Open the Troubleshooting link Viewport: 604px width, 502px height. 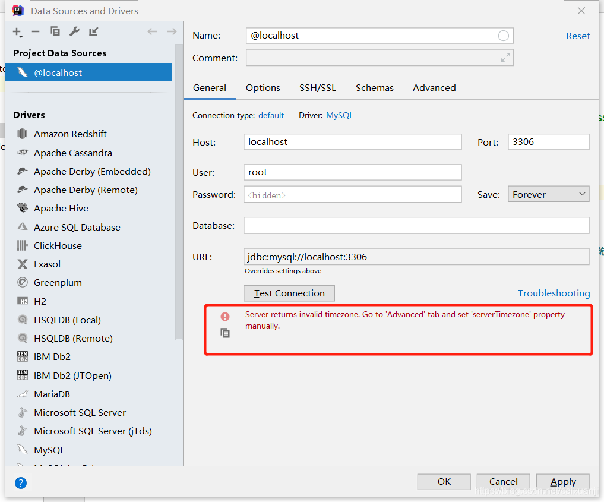(x=554, y=293)
